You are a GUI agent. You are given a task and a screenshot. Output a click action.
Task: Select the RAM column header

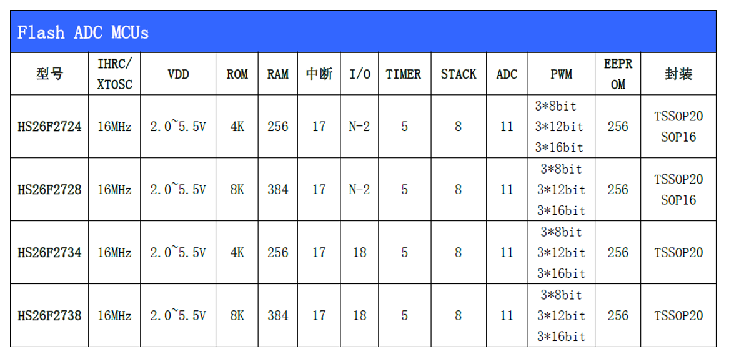coord(278,74)
